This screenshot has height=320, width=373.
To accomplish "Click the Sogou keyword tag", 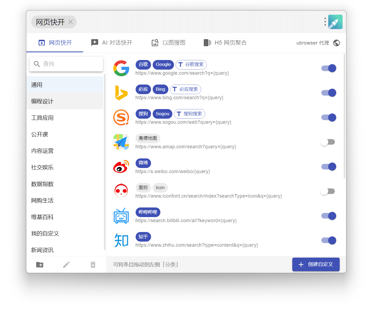I will [x=163, y=114].
